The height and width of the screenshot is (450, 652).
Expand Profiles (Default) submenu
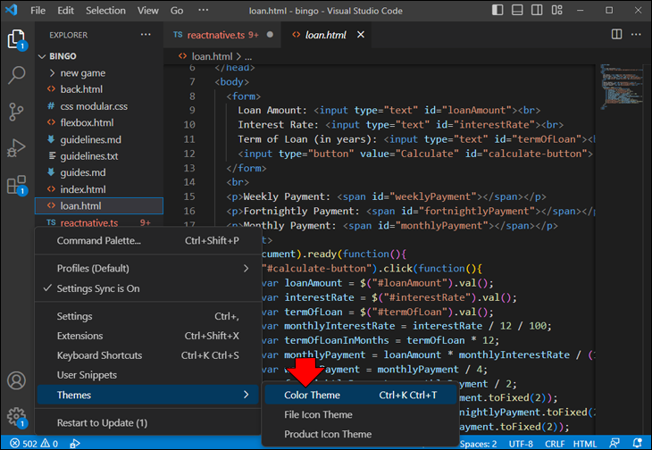pyautogui.click(x=147, y=269)
